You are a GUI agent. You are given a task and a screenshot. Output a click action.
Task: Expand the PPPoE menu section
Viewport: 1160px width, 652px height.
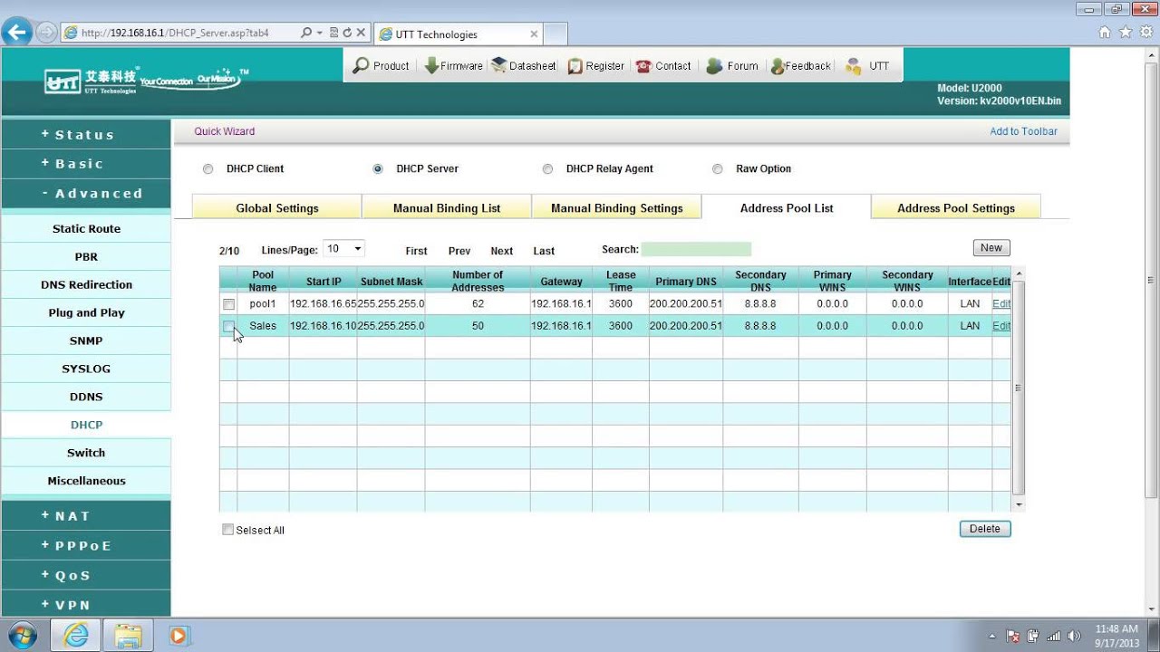[86, 546]
